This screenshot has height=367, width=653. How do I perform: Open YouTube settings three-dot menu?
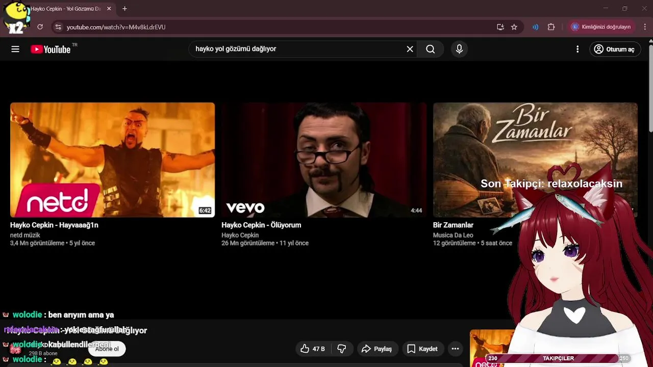point(577,49)
